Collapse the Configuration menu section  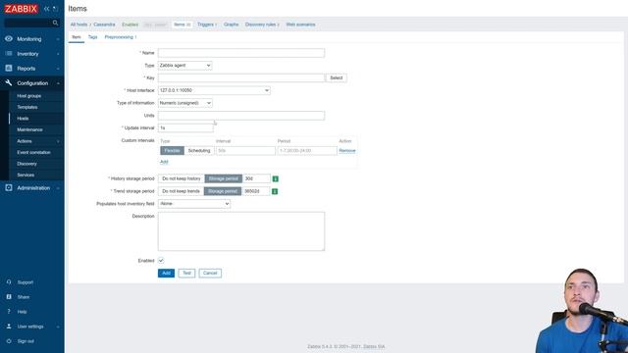(x=32, y=82)
